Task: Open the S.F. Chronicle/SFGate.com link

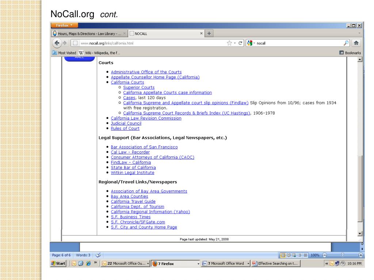Action: point(138,222)
